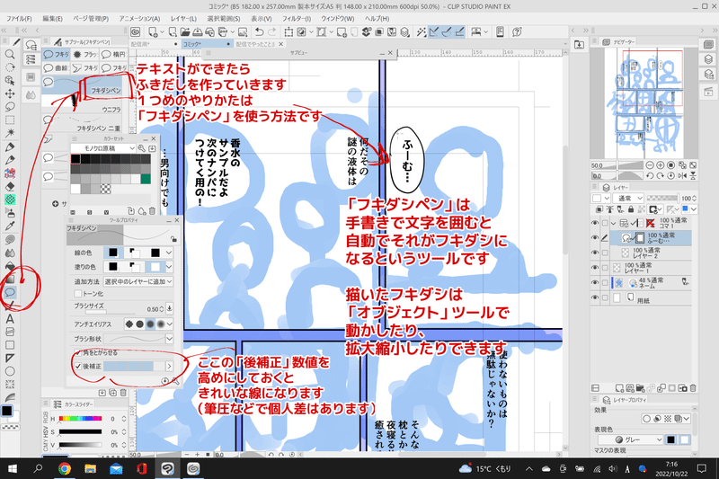The height and width of the screenshot is (479, 719).
Task: Select the フキダシペン sub tool
Action: [x=83, y=86]
